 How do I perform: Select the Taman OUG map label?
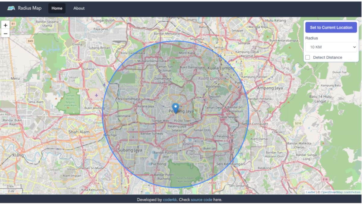coord(202,130)
